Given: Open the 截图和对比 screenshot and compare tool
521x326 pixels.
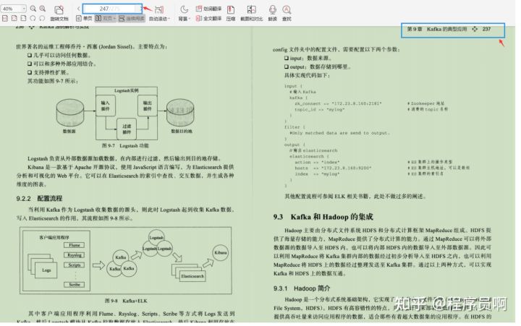Looking at the screenshot, I should point(252,13).
